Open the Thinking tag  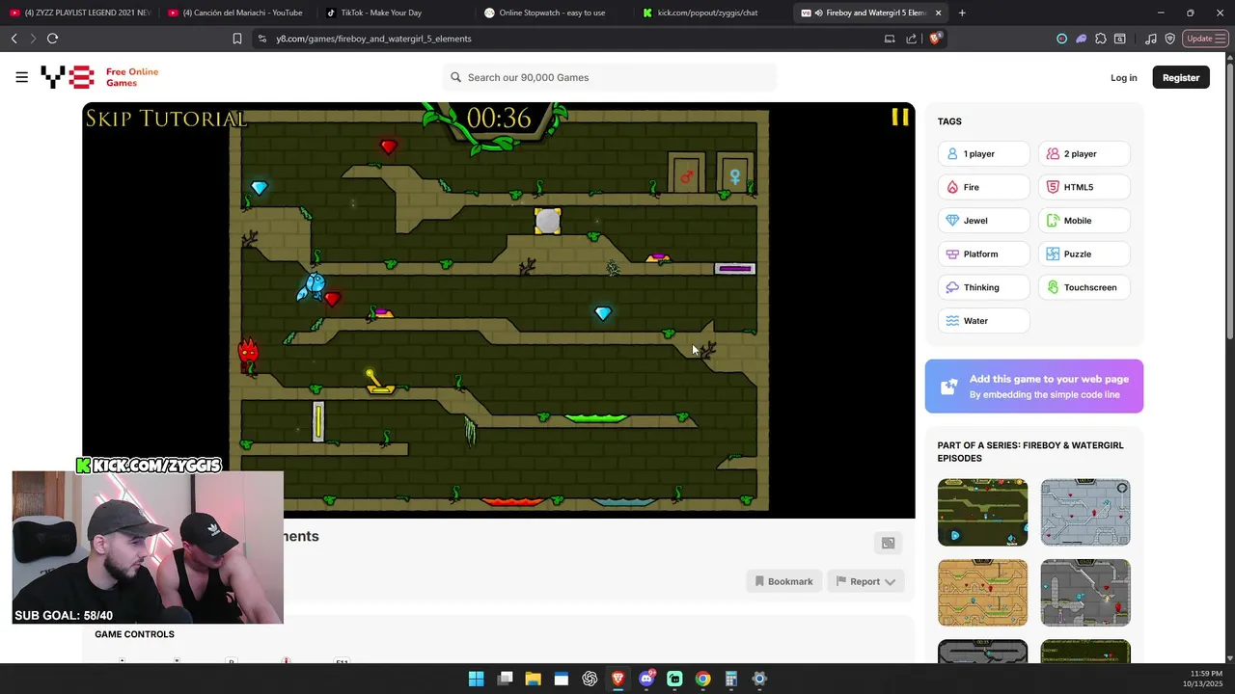(983, 287)
